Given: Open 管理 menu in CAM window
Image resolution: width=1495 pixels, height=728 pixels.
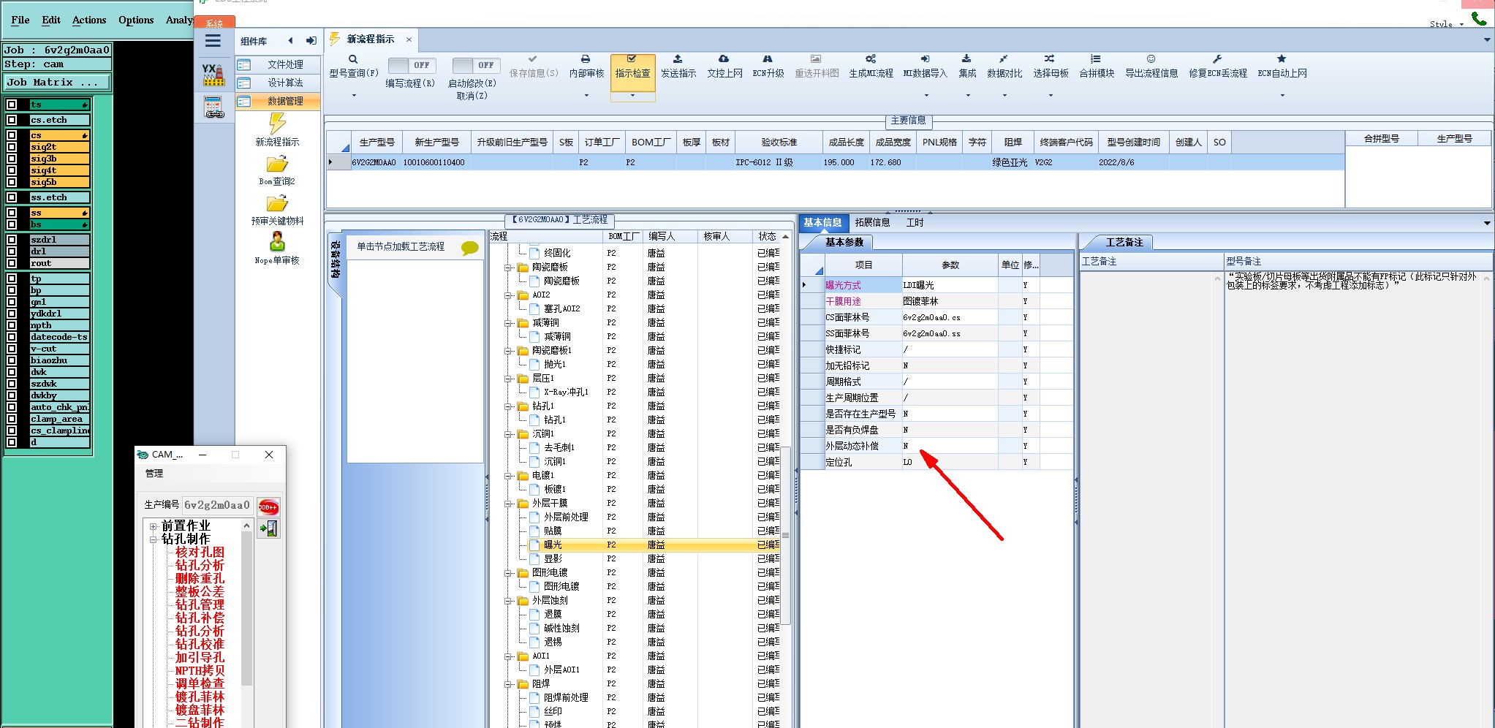Looking at the screenshot, I should pyautogui.click(x=154, y=474).
